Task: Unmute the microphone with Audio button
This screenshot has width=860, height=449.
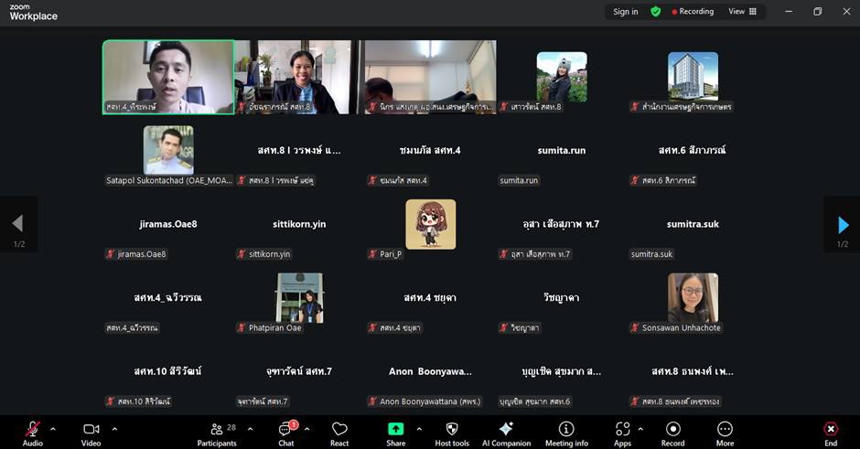Action: (x=33, y=433)
